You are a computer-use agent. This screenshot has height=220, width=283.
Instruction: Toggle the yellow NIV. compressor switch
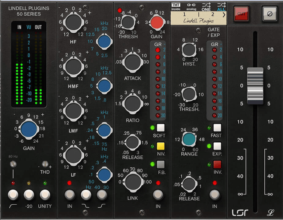point(160,146)
